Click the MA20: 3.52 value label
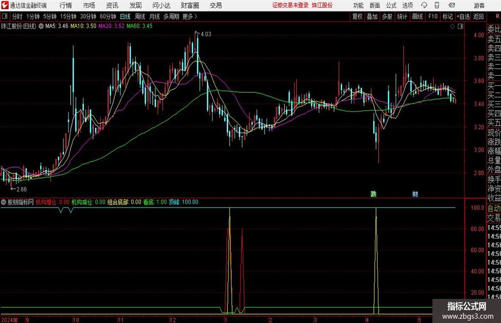This screenshot has width=501, height=323. coord(111,26)
